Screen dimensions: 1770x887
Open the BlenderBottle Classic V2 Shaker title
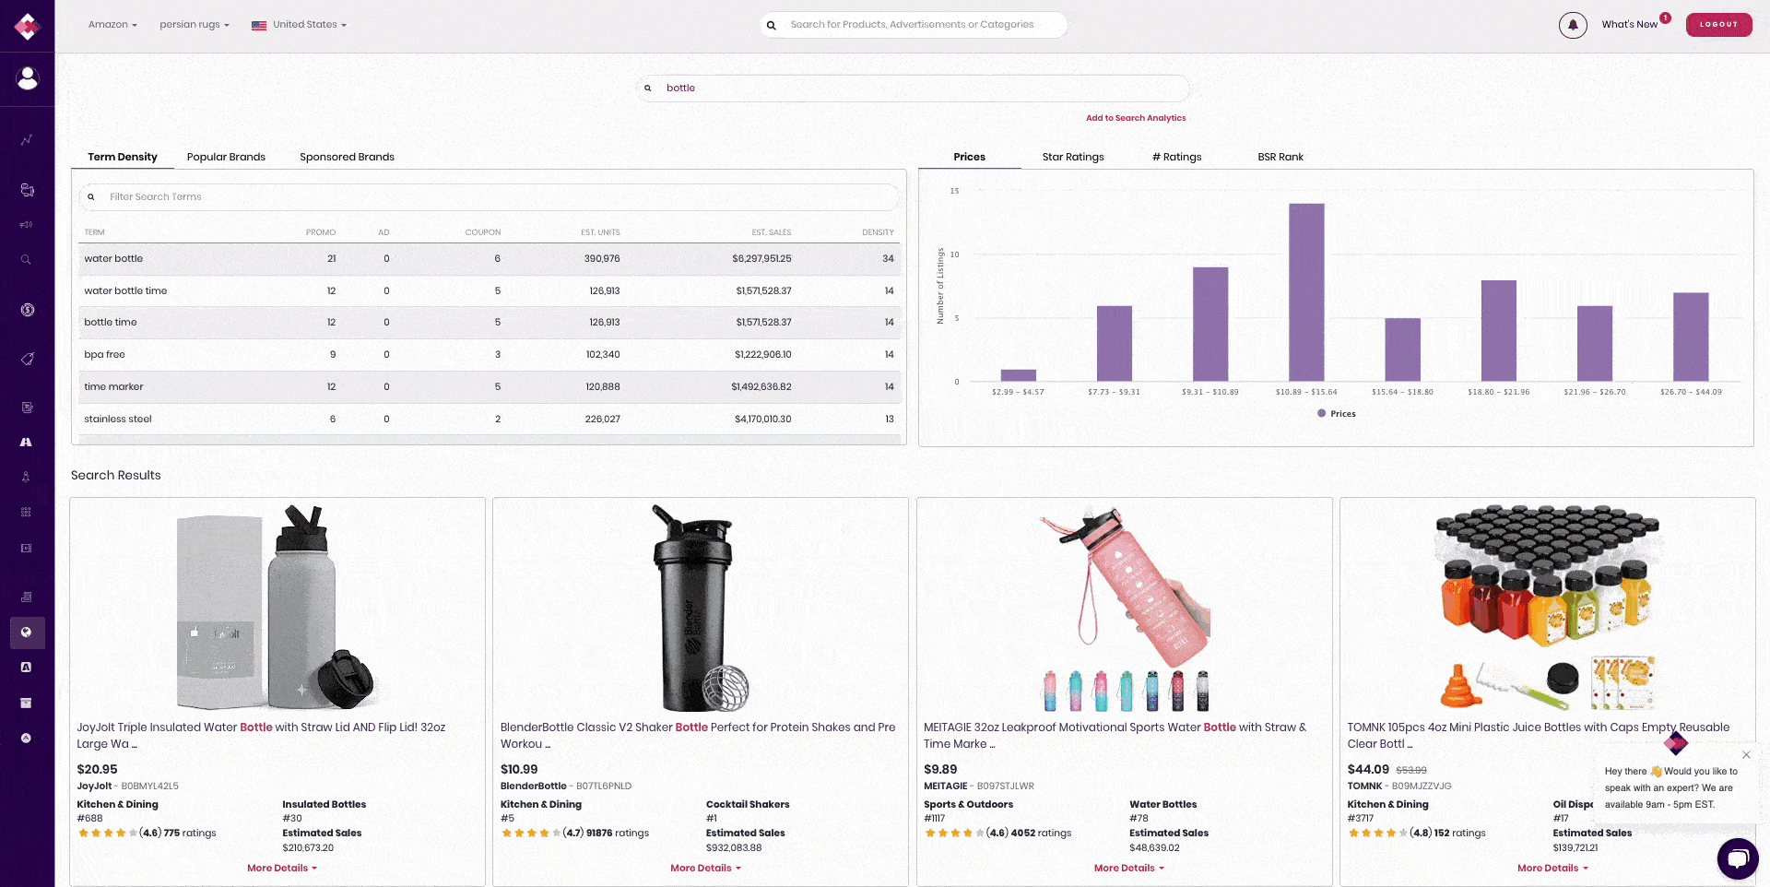[x=698, y=736]
